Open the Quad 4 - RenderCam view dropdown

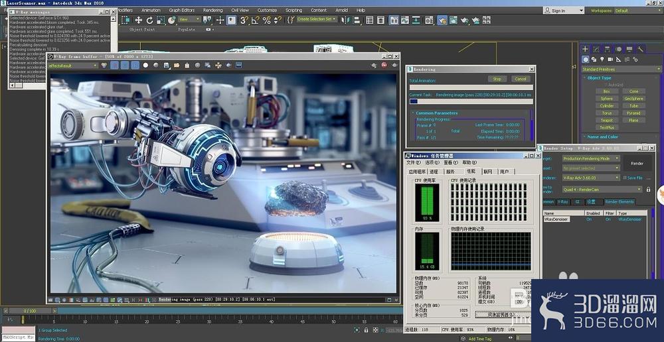click(x=602, y=190)
